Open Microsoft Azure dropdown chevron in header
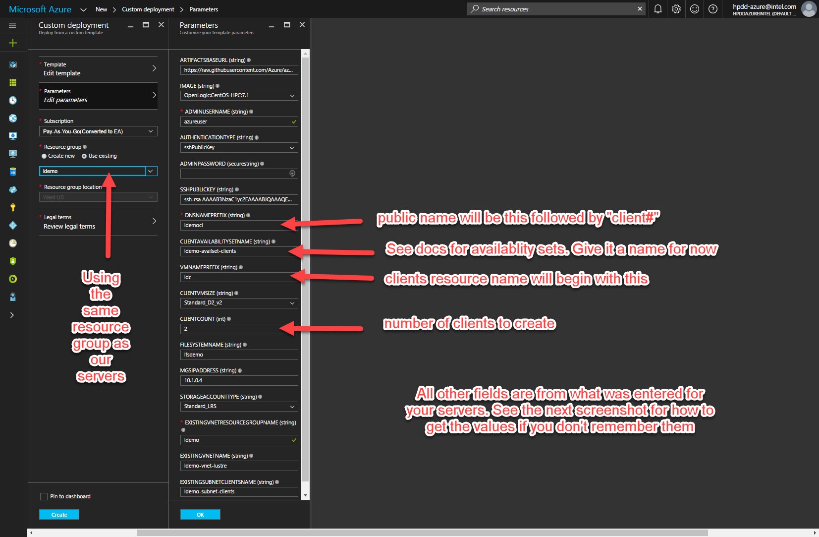Screen dimensions: 819x537 83,9
